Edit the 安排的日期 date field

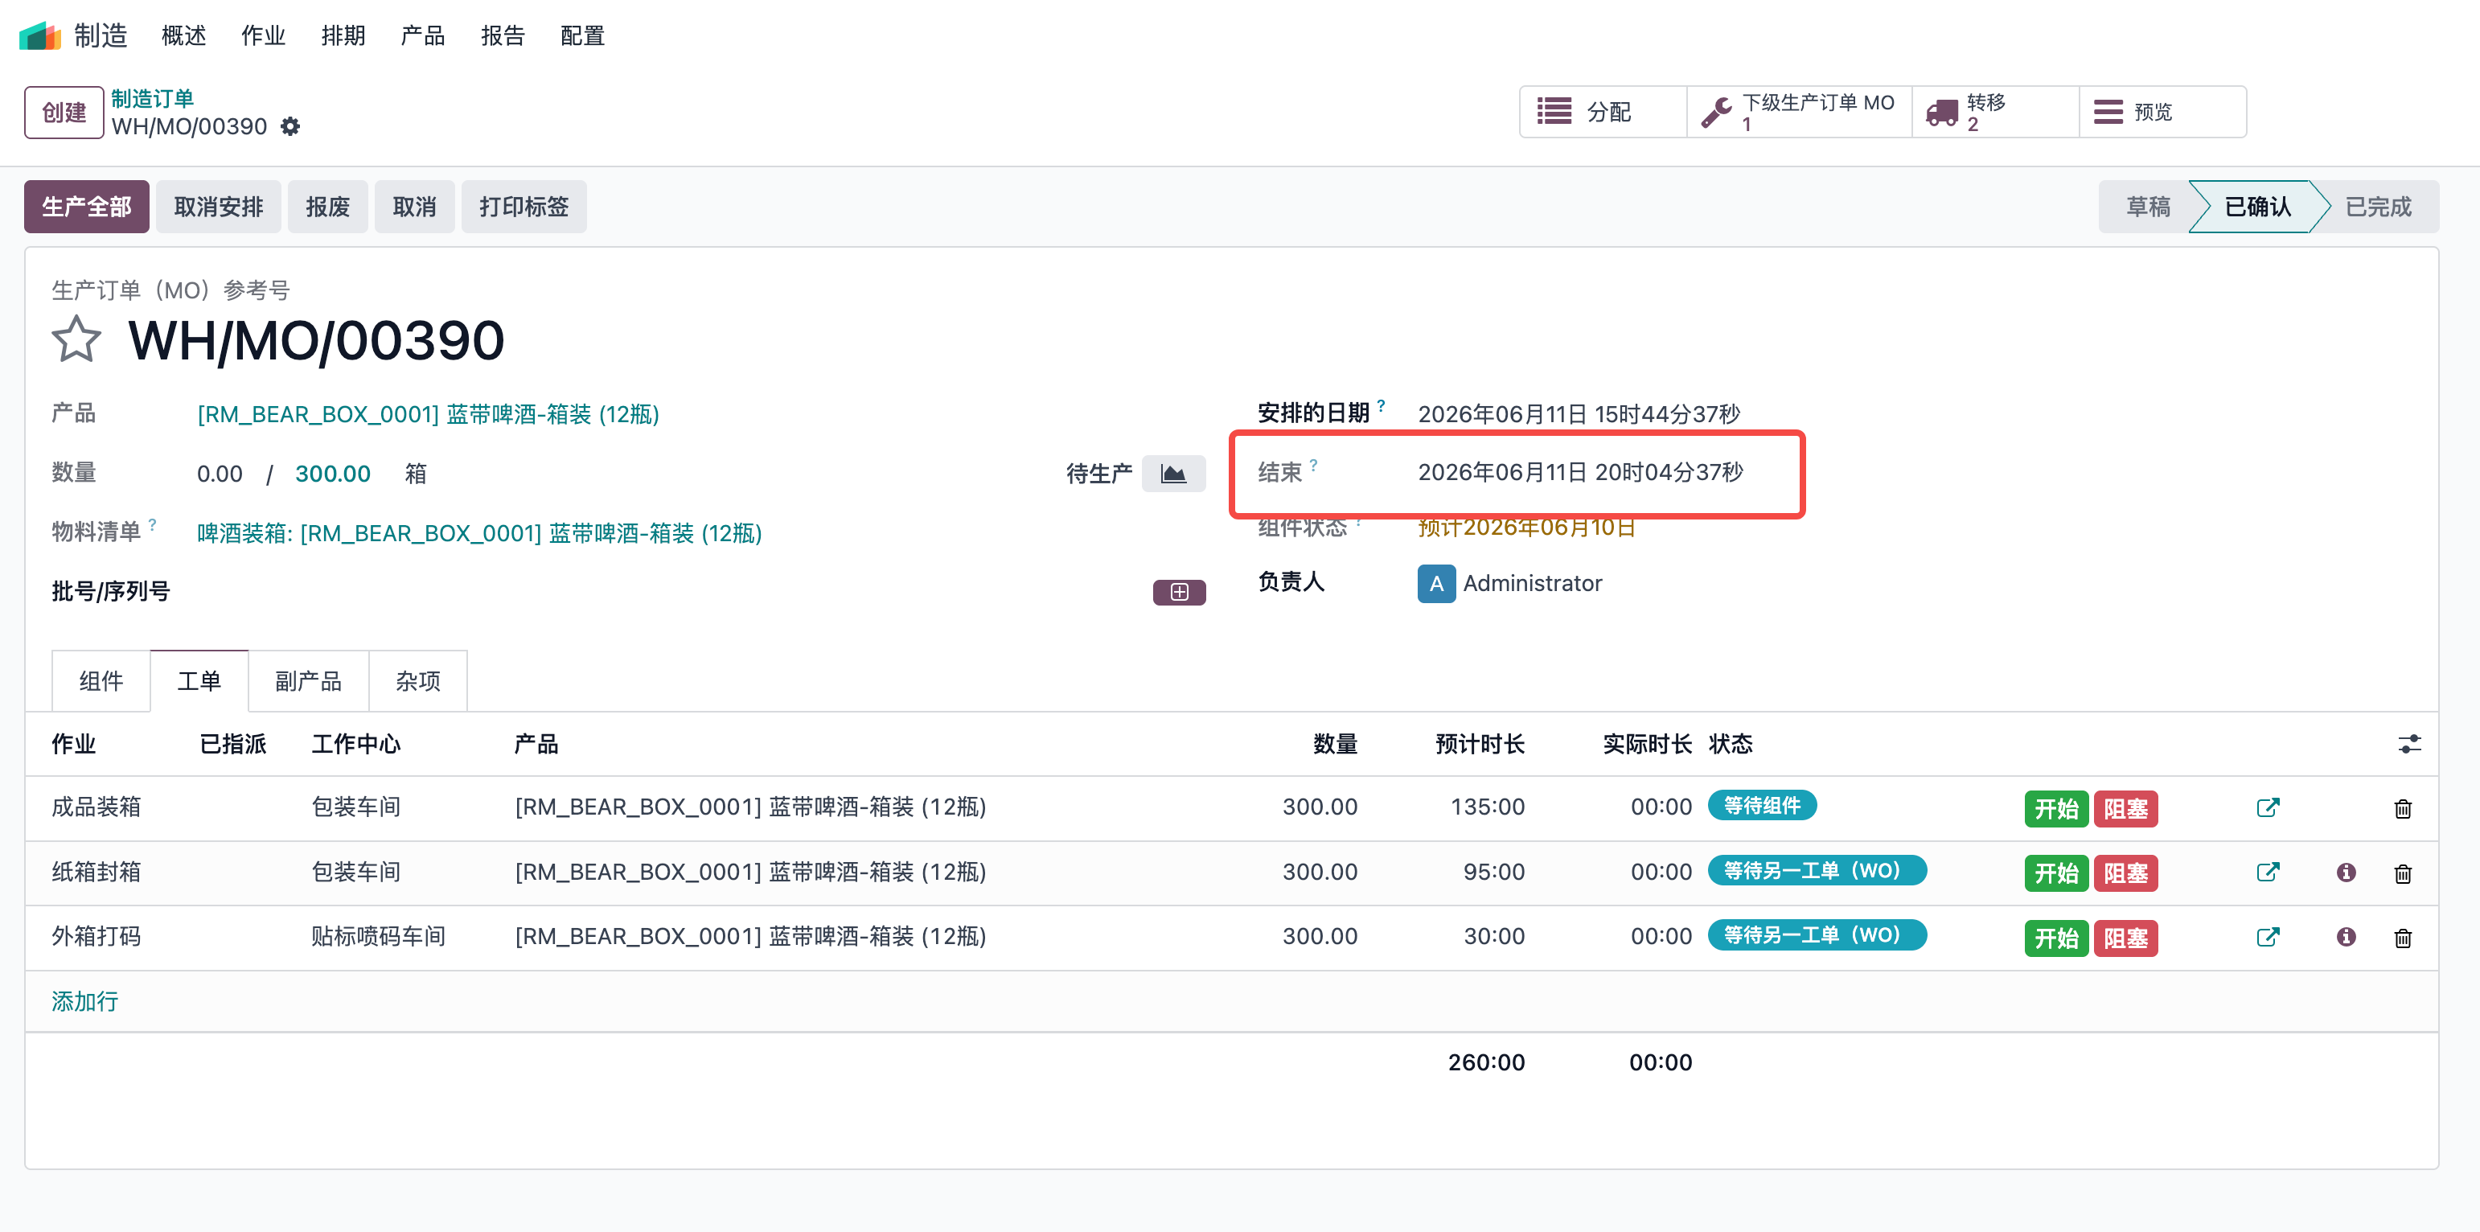(x=1579, y=415)
